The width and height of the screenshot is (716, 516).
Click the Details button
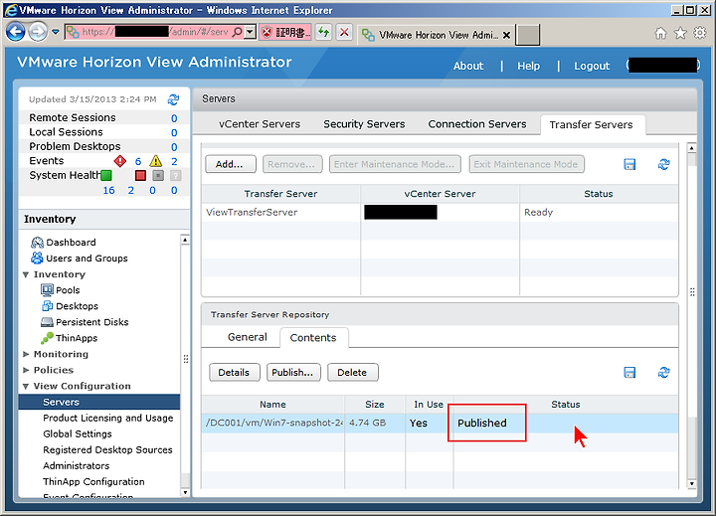pyautogui.click(x=235, y=373)
